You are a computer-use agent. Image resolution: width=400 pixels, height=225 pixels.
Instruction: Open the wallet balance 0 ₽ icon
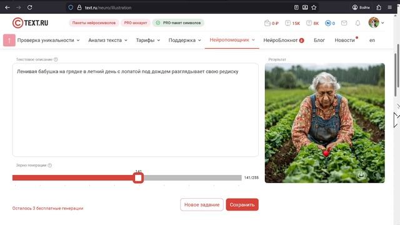[271, 23]
